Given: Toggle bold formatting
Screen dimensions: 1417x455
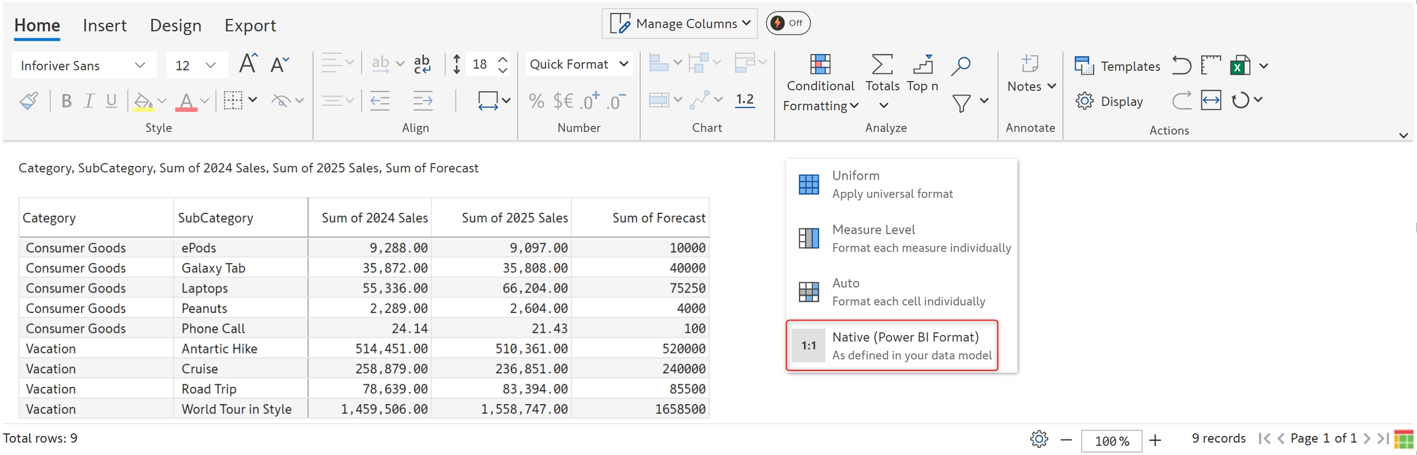Looking at the screenshot, I should click(x=66, y=101).
